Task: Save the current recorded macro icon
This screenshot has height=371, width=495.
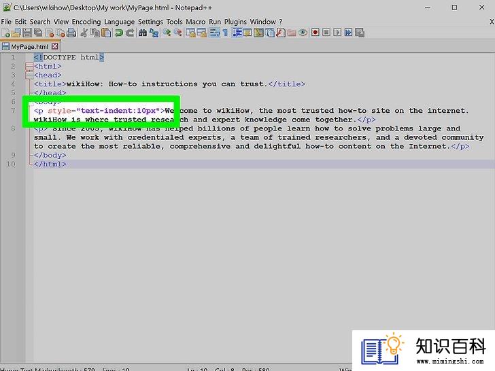Action: [359, 33]
